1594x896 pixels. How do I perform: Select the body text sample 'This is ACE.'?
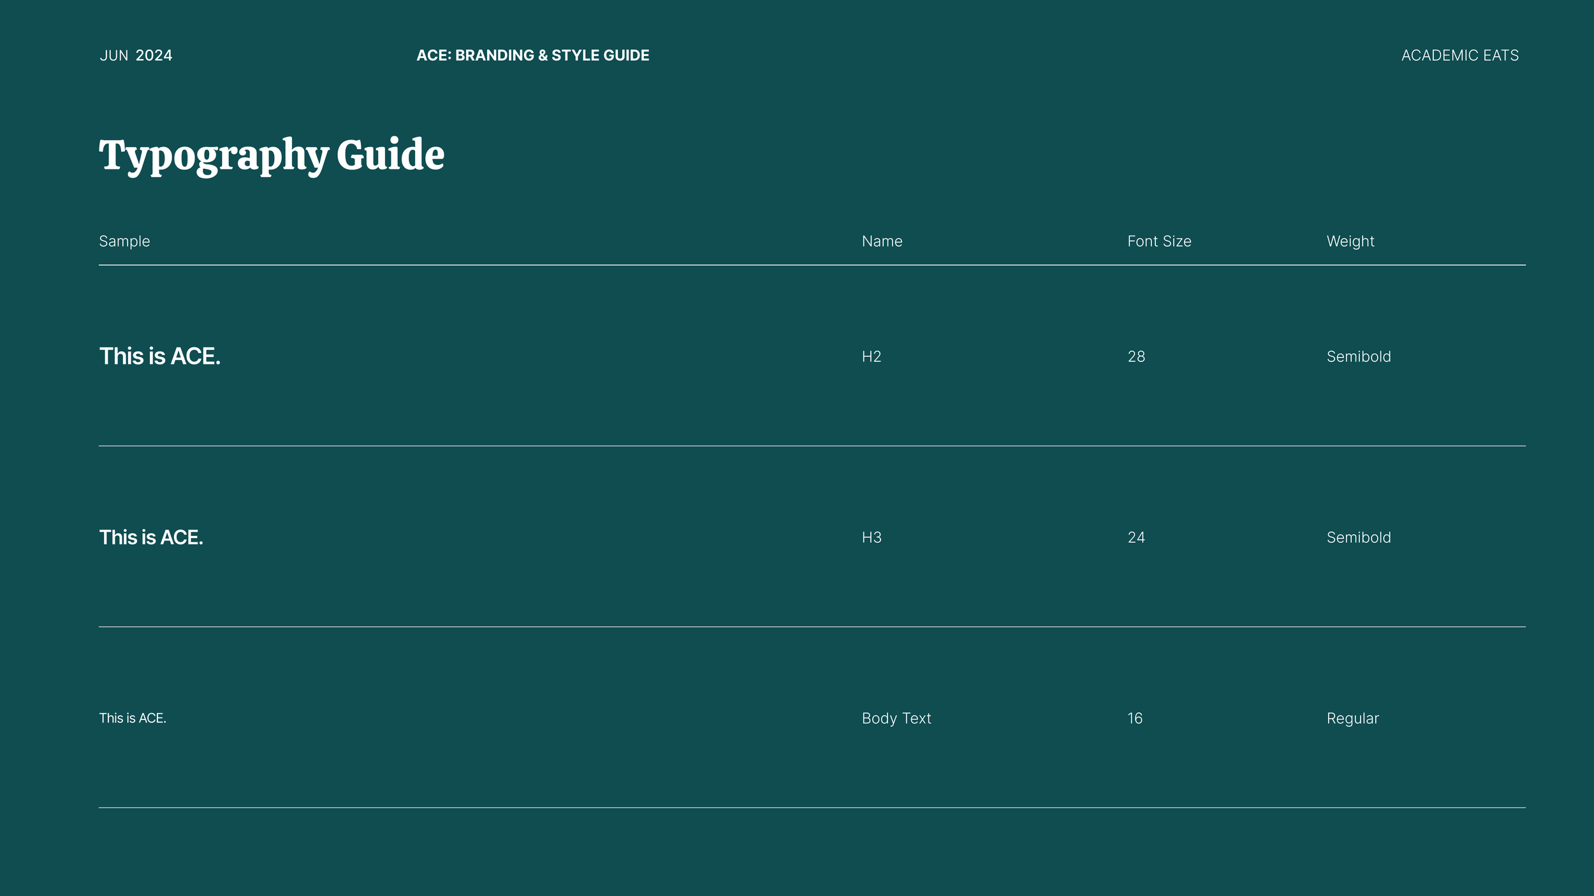pyautogui.click(x=133, y=718)
